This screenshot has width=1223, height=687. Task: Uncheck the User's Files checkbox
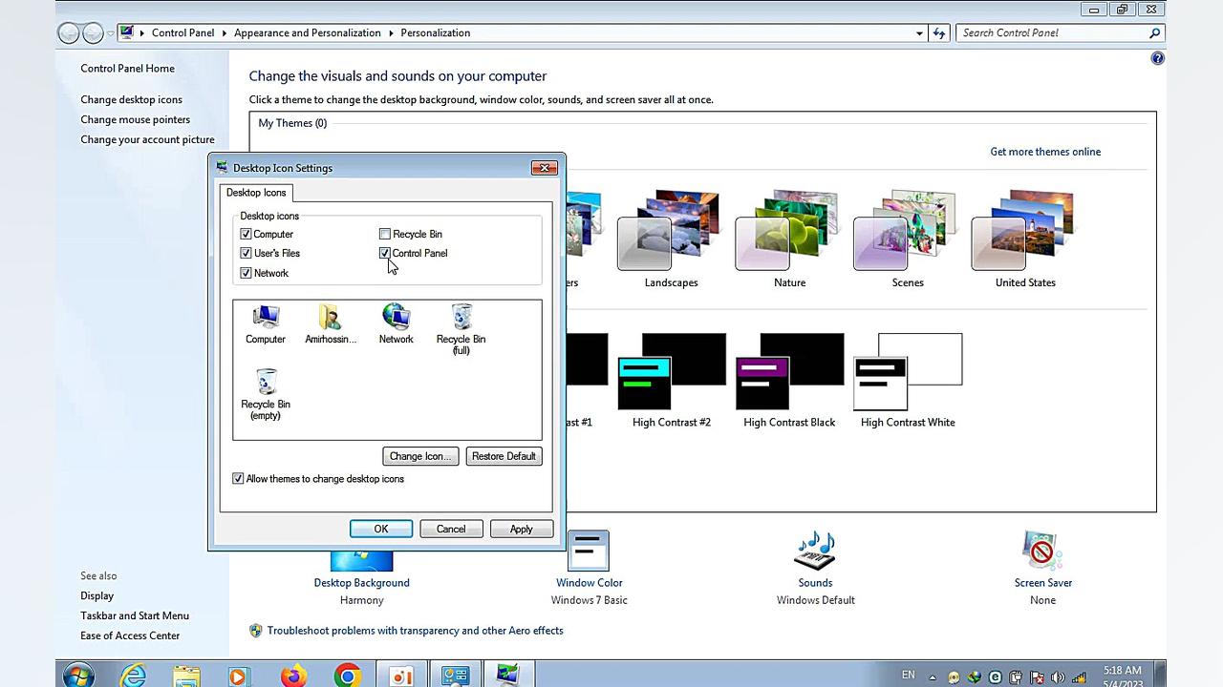click(x=246, y=253)
